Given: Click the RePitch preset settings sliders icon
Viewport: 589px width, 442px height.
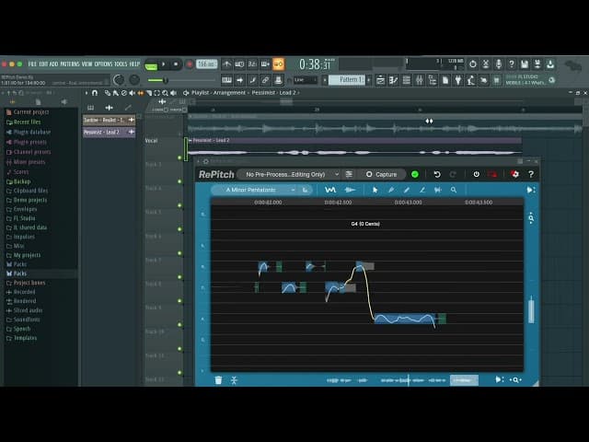Looking at the screenshot, I should click(x=349, y=174).
